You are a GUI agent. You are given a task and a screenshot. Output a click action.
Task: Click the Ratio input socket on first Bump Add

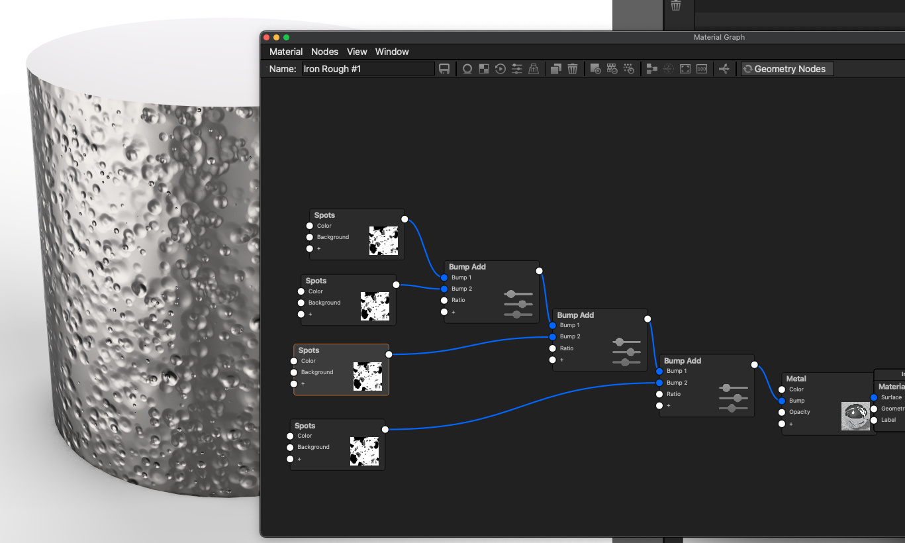point(444,301)
